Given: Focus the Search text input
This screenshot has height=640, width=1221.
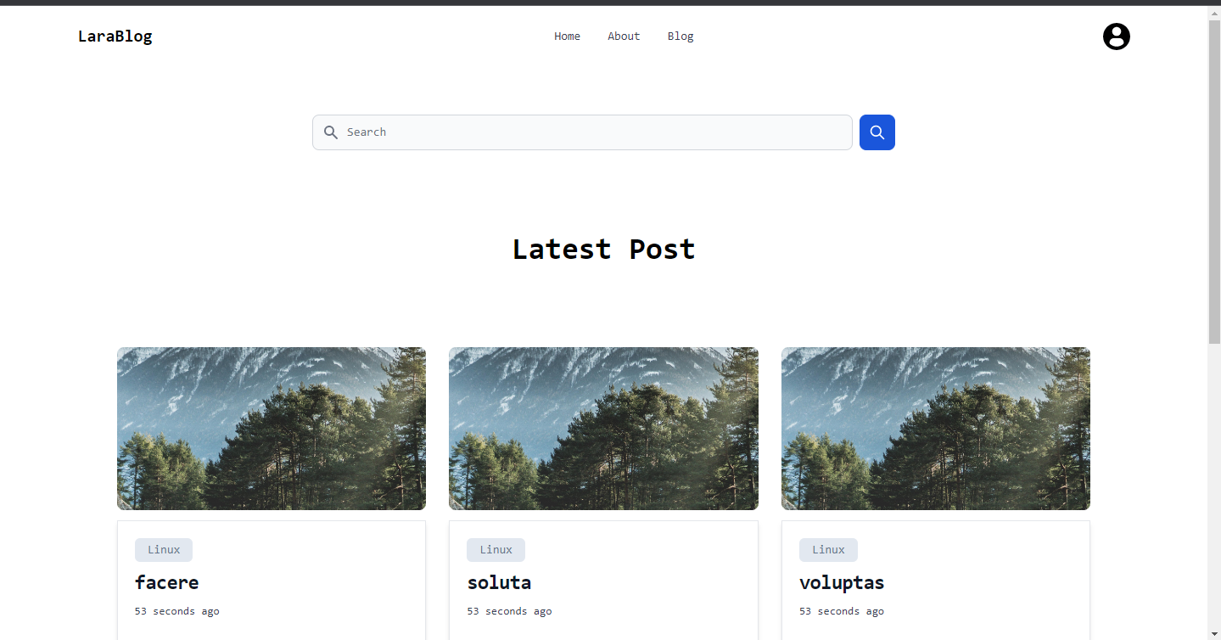Looking at the screenshot, I should 582,132.
